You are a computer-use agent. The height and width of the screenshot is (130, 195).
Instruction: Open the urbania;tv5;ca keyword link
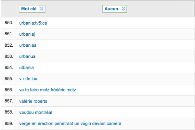[33, 23]
